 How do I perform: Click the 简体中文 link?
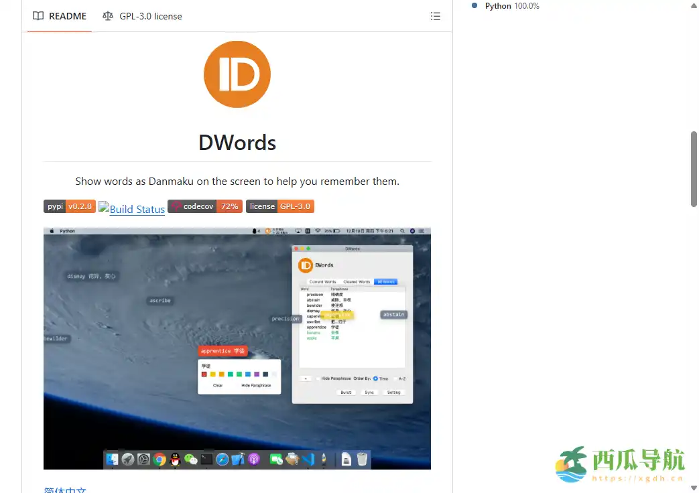(x=66, y=490)
